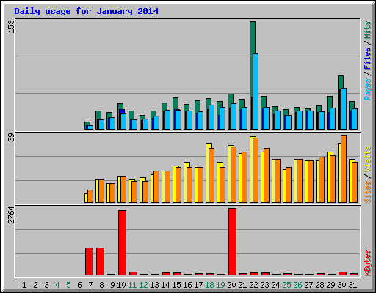Image resolution: width=376 pixels, height=293 pixels.
Task: Click the green weekend day label 12
Action: (x=143, y=285)
